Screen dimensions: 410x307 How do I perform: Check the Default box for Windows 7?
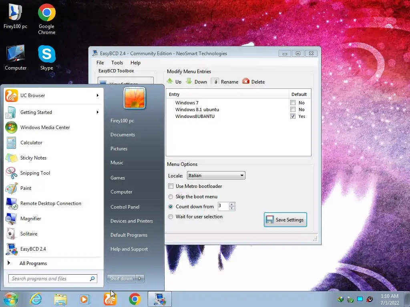(293, 103)
